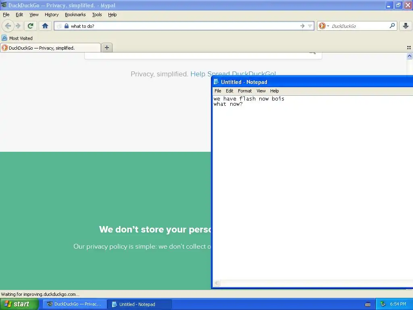Go back with the browser Back arrow
This screenshot has width=413, height=310.
(8, 26)
